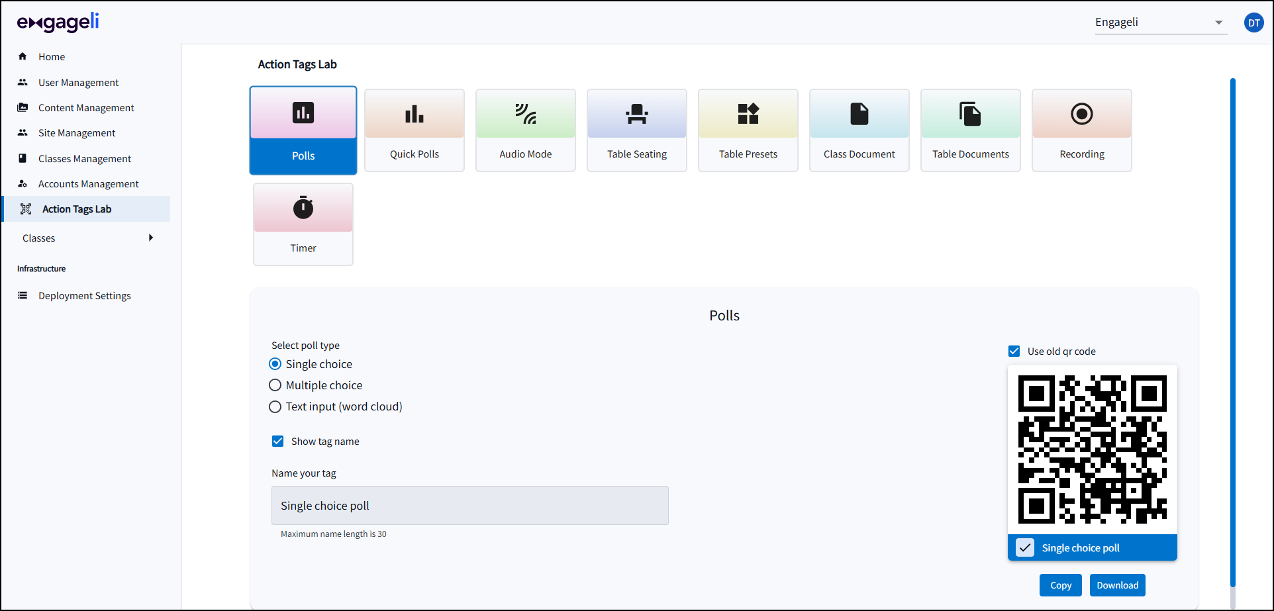
Task: Select Text input (word cloud) poll type
Action: click(275, 406)
